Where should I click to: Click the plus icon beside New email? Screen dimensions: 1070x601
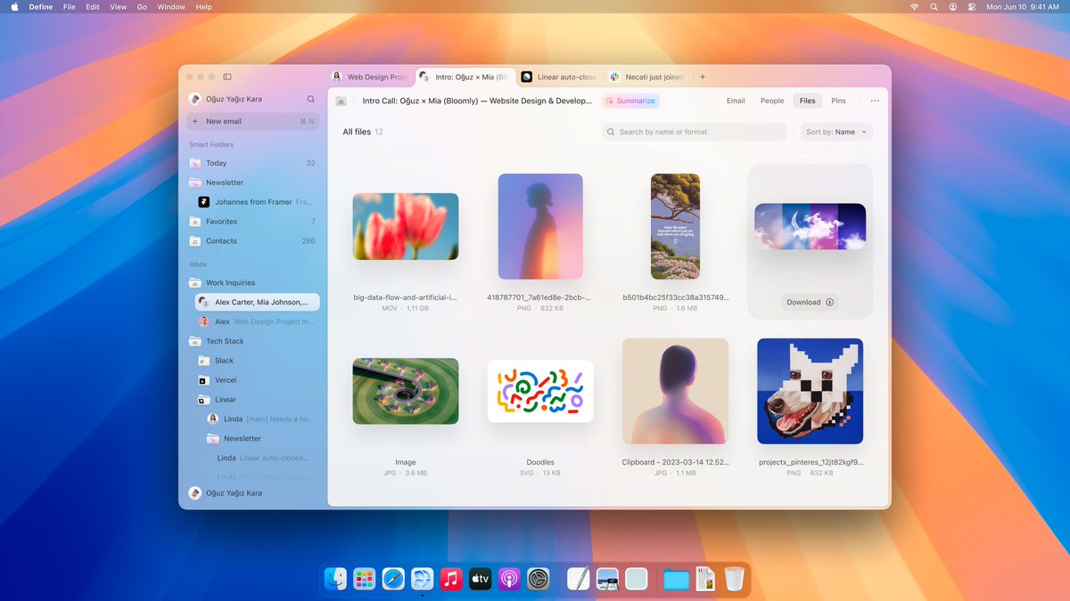pyautogui.click(x=195, y=121)
